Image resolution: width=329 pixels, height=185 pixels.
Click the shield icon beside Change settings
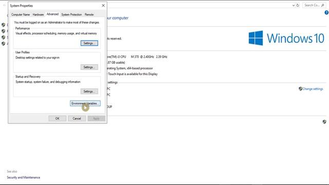(300, 89)
